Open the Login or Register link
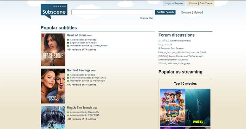The height and width of the screenshot is (129, 246). click(174, 3)
